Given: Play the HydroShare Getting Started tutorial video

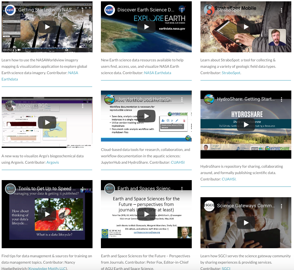Looking at the screenshot, I should pos(246,124).
